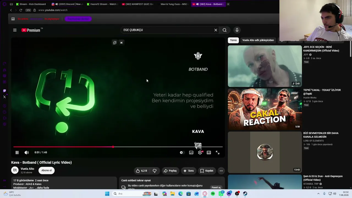Select the Vuela Alto adlı yükleyiciden chip

click(x=258, y=40)
